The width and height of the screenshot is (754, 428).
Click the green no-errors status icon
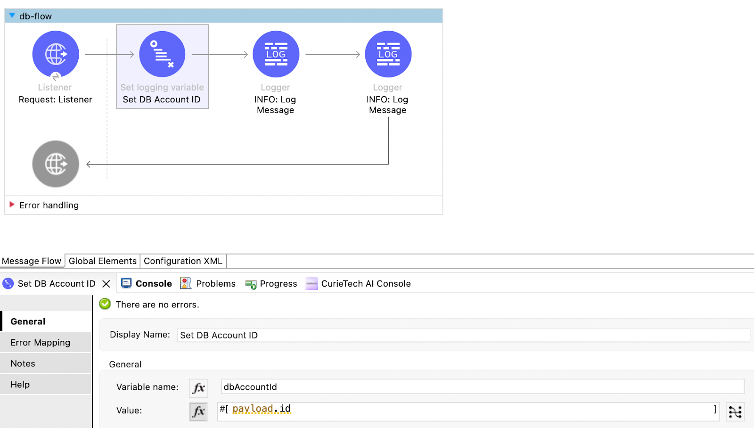[105, 304]
